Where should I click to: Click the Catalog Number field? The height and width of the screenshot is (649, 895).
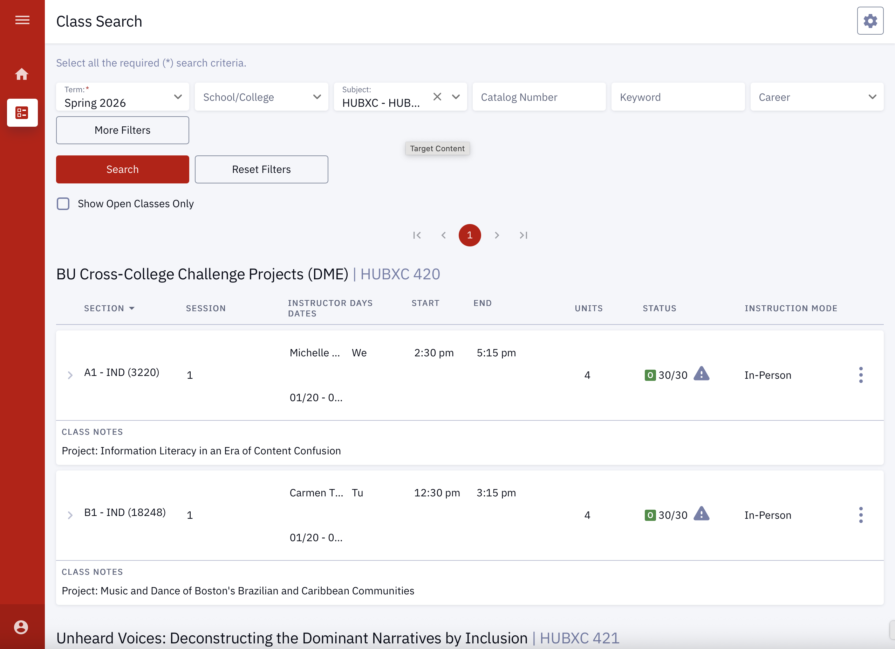[x=539, y=97]
